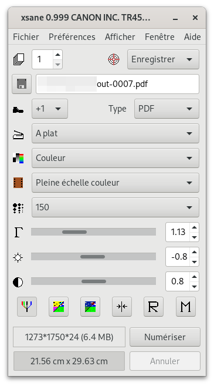Click the red target crosshair icon
The image size is (214, 386).
coord(114,59)
